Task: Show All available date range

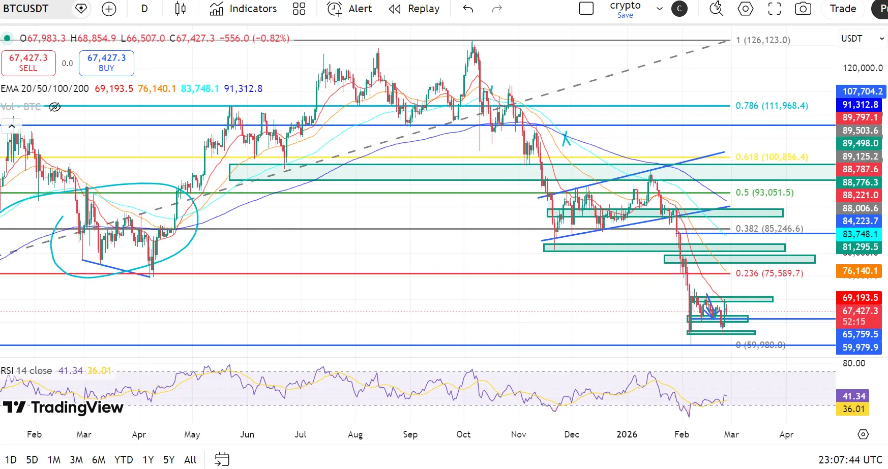Action: point(190,460)
